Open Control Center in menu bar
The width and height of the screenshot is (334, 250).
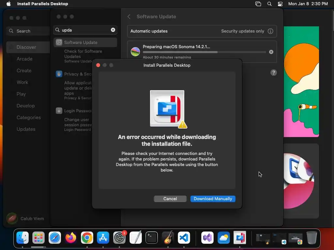click(x=280, y=4)
